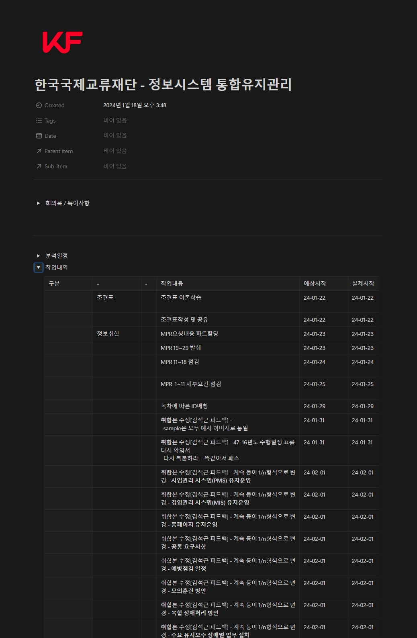Viewport: 417px width, 638px height.
Task: Click the arrow icon beside Parent item
Action: (x=39, y=151)
